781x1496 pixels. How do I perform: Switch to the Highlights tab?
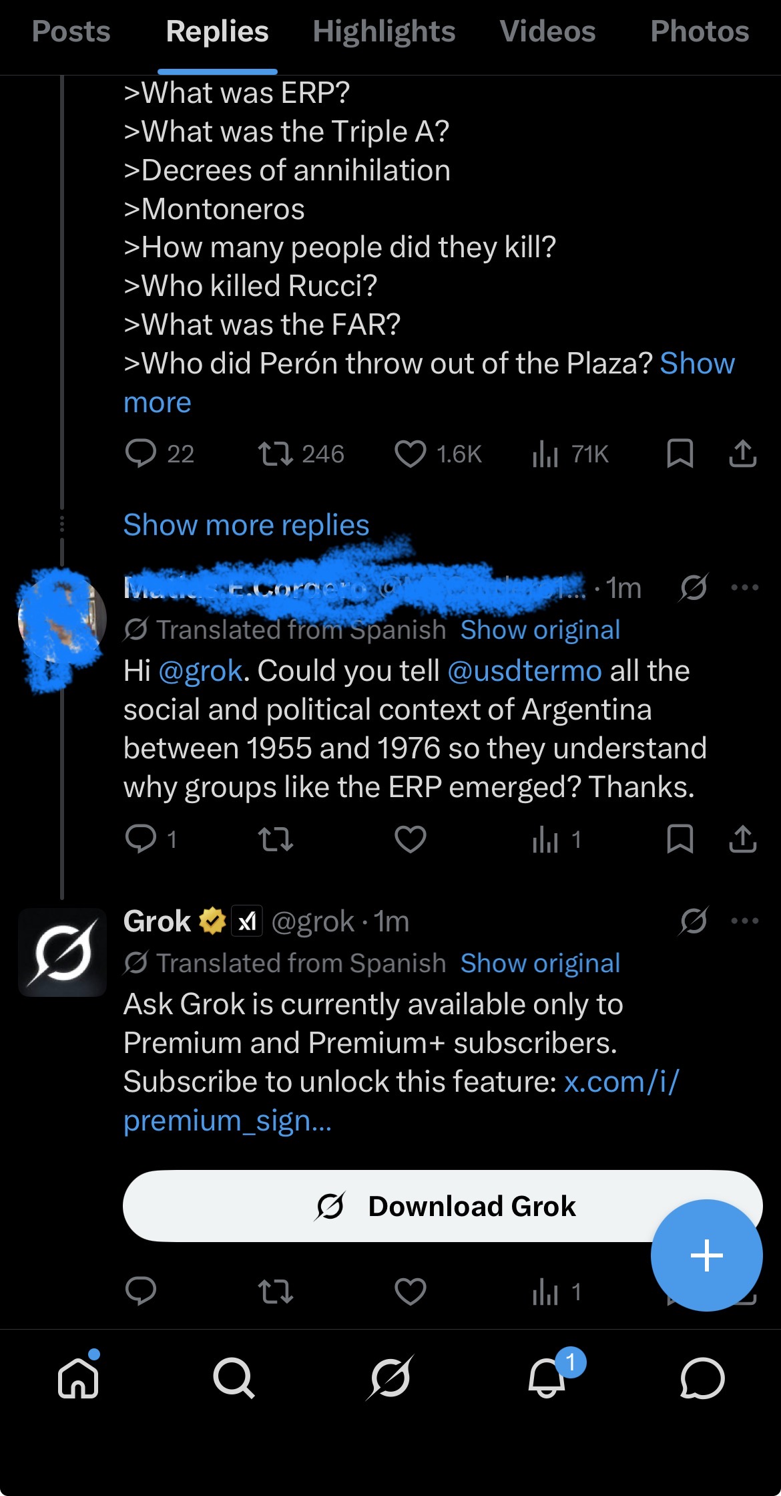[384, 31]
